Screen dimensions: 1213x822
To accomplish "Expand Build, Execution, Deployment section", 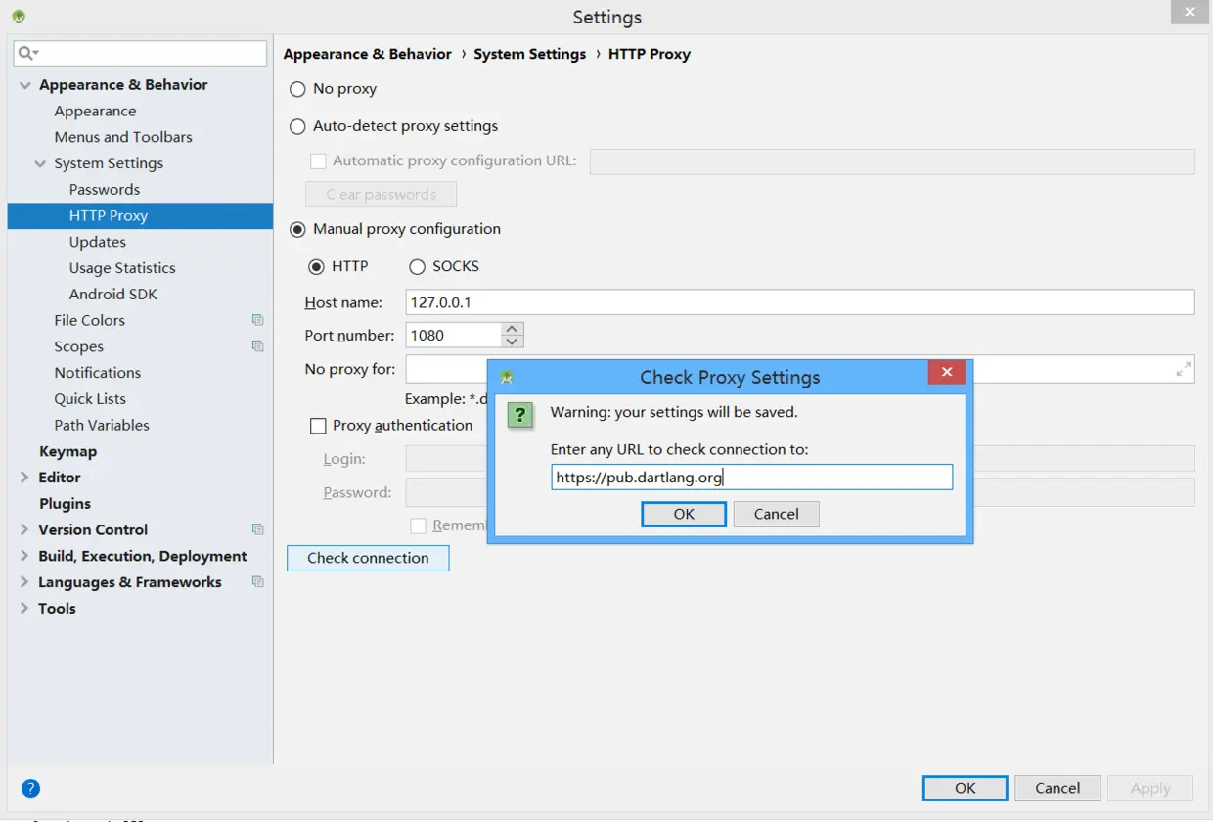I will coord(24,556).
